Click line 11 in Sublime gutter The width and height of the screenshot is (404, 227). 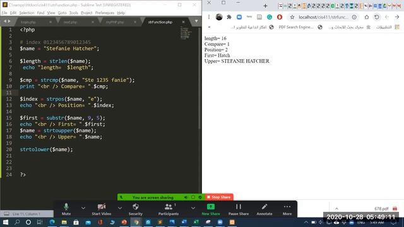click(9, 93)
